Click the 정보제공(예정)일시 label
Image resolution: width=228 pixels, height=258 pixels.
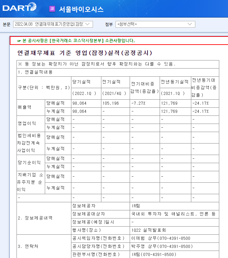coord(93,222)
